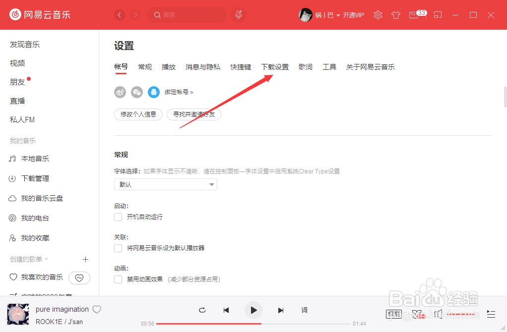The height and width of the screenshot is (332, 507).
Task: Open 直播 in sidebar
Action: click(17, 101)
